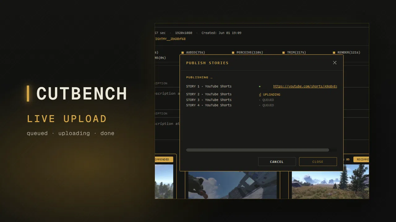Click the green done dot for Story 1
This screenshot has width=396, height=222.
pyautogui.click(x=260, y=86)
